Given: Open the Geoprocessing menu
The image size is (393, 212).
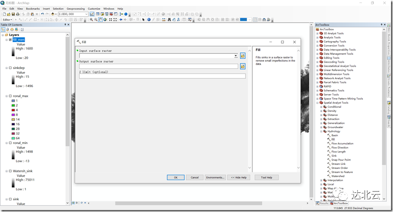Looking at the screenshot, I should (x=76, y=9).
